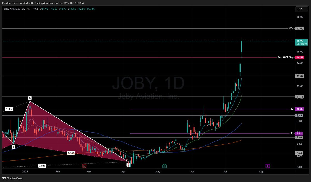Click the T2 target label
This screenshot has height=182, width=311.
point(292,109)
